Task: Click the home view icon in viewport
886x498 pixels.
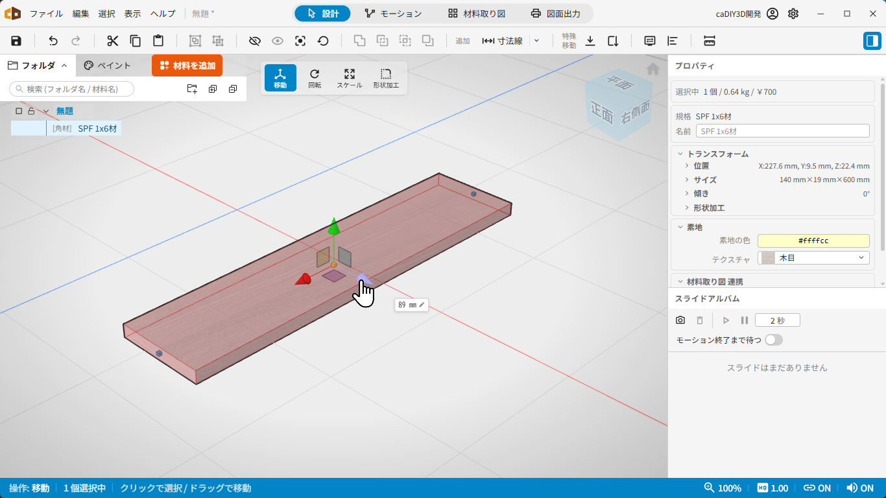Action: pyautogui.click(x=653, y=69)
